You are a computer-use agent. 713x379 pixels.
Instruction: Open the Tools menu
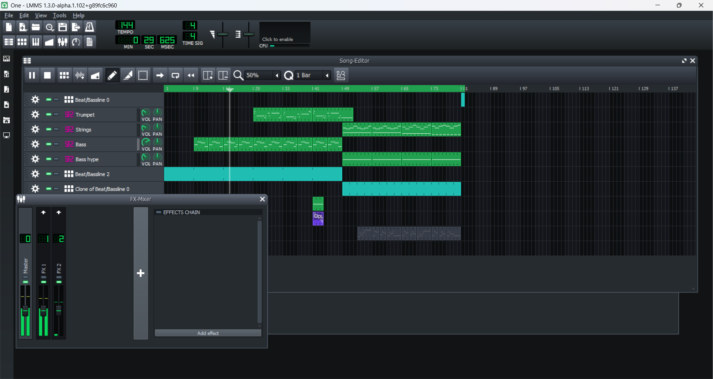59,15
